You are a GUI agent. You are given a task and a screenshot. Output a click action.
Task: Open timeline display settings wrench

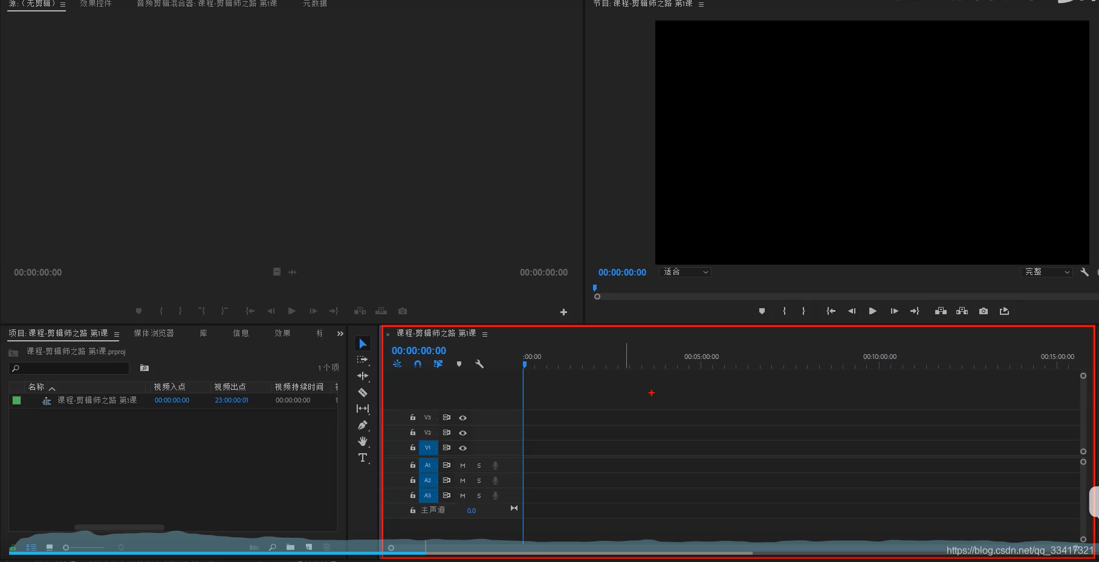[x=479, y=364]
